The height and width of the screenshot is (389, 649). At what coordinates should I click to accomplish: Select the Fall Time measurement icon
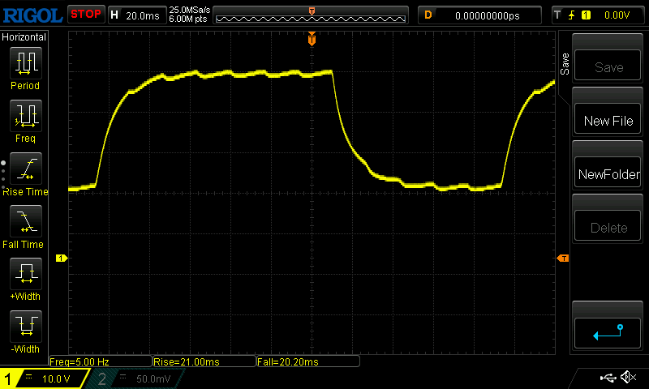[26, 221]
